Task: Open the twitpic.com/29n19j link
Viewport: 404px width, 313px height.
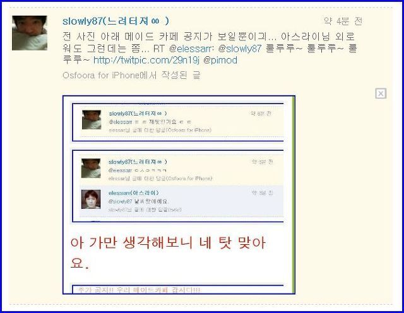Action: click(x=146, y=61)
